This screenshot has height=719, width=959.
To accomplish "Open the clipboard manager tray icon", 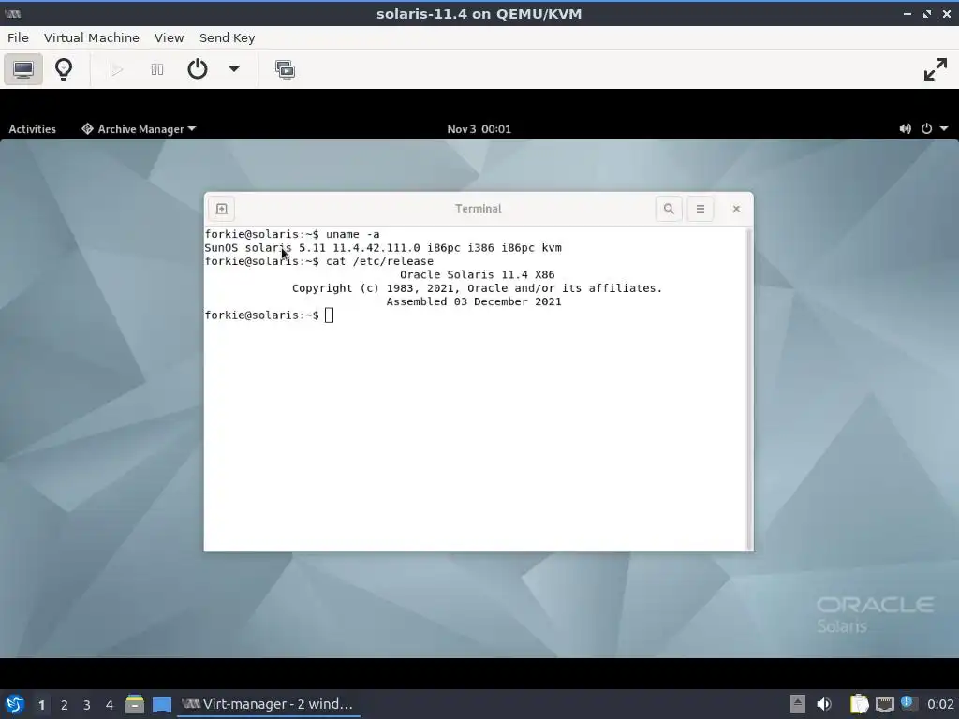I will [x=860, y=704].
